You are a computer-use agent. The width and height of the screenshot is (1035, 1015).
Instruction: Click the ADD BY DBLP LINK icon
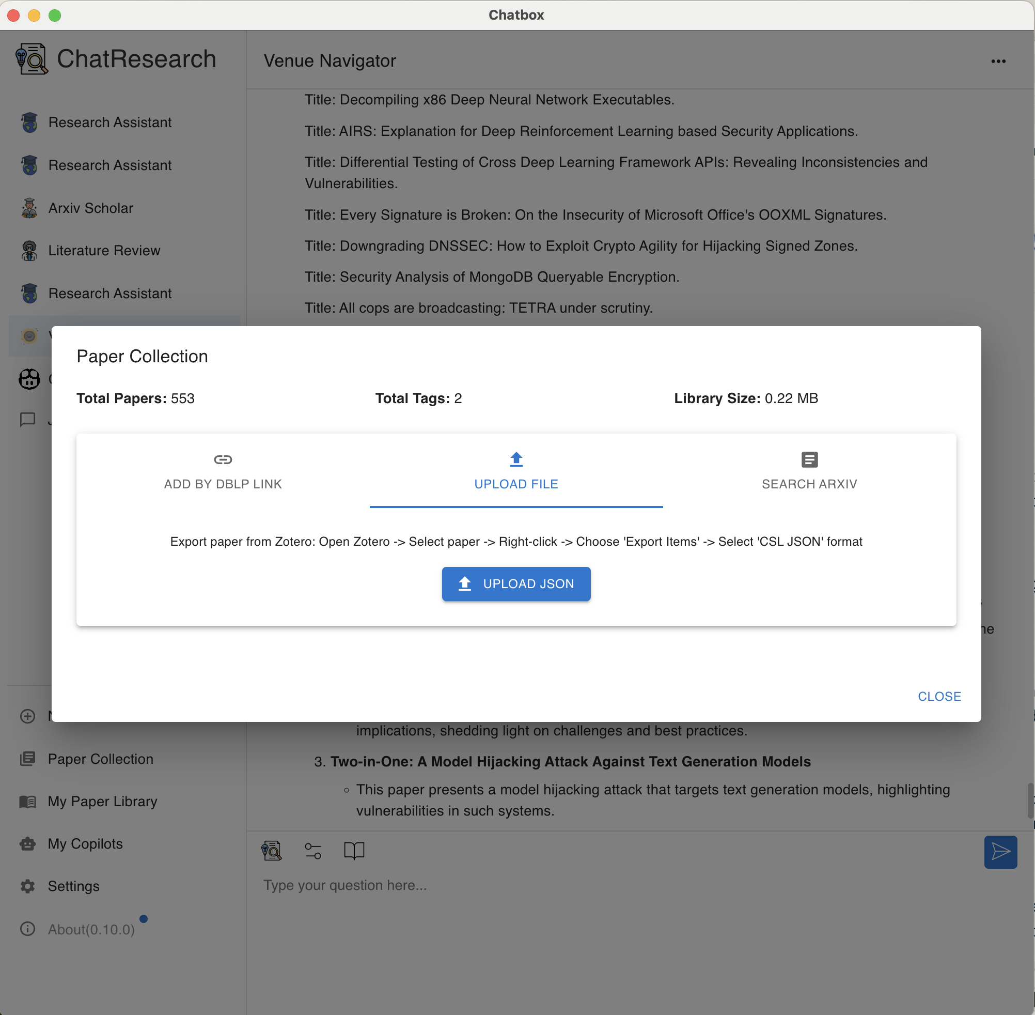pyautogui.click(x=223, y=459)
